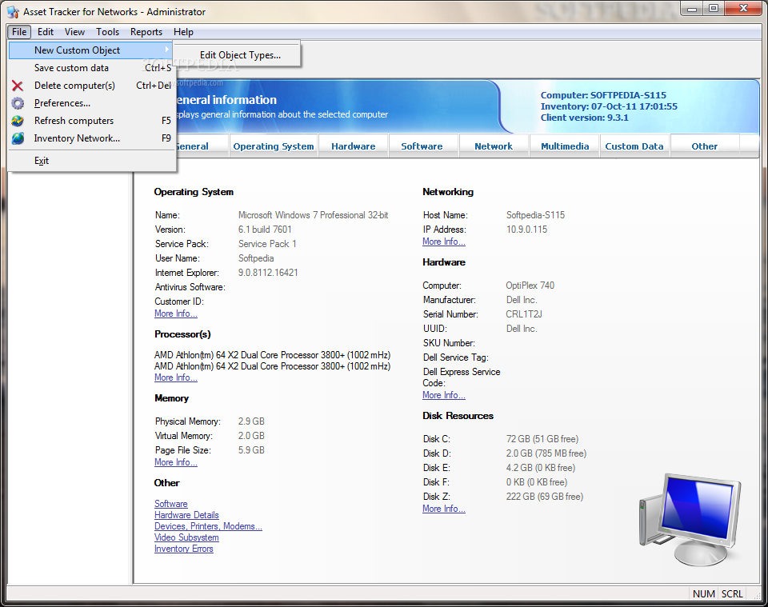Follow the Software link under Other

[x=171, y=504]
